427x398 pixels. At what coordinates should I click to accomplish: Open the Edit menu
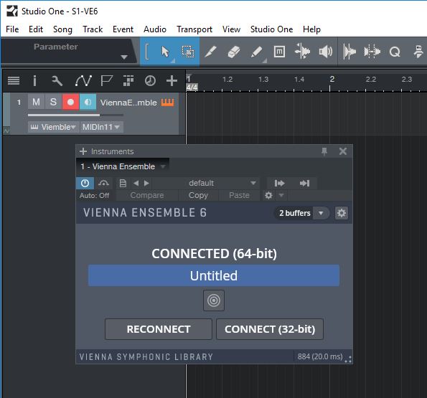click(36, 29)
